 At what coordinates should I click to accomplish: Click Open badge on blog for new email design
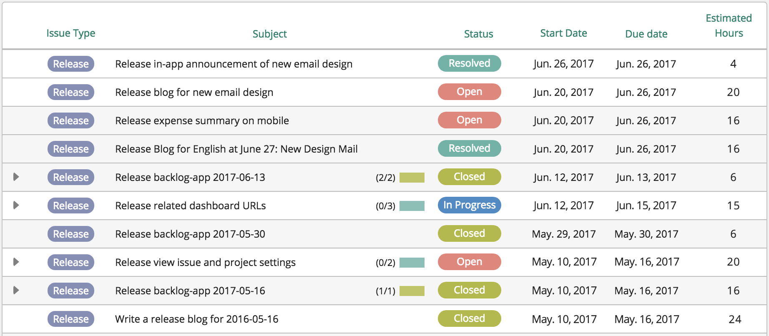pos(469,92)
